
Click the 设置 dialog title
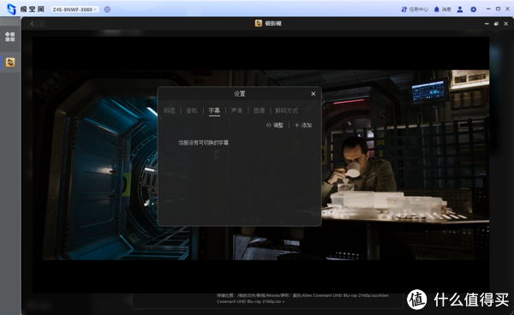point(240,94)
